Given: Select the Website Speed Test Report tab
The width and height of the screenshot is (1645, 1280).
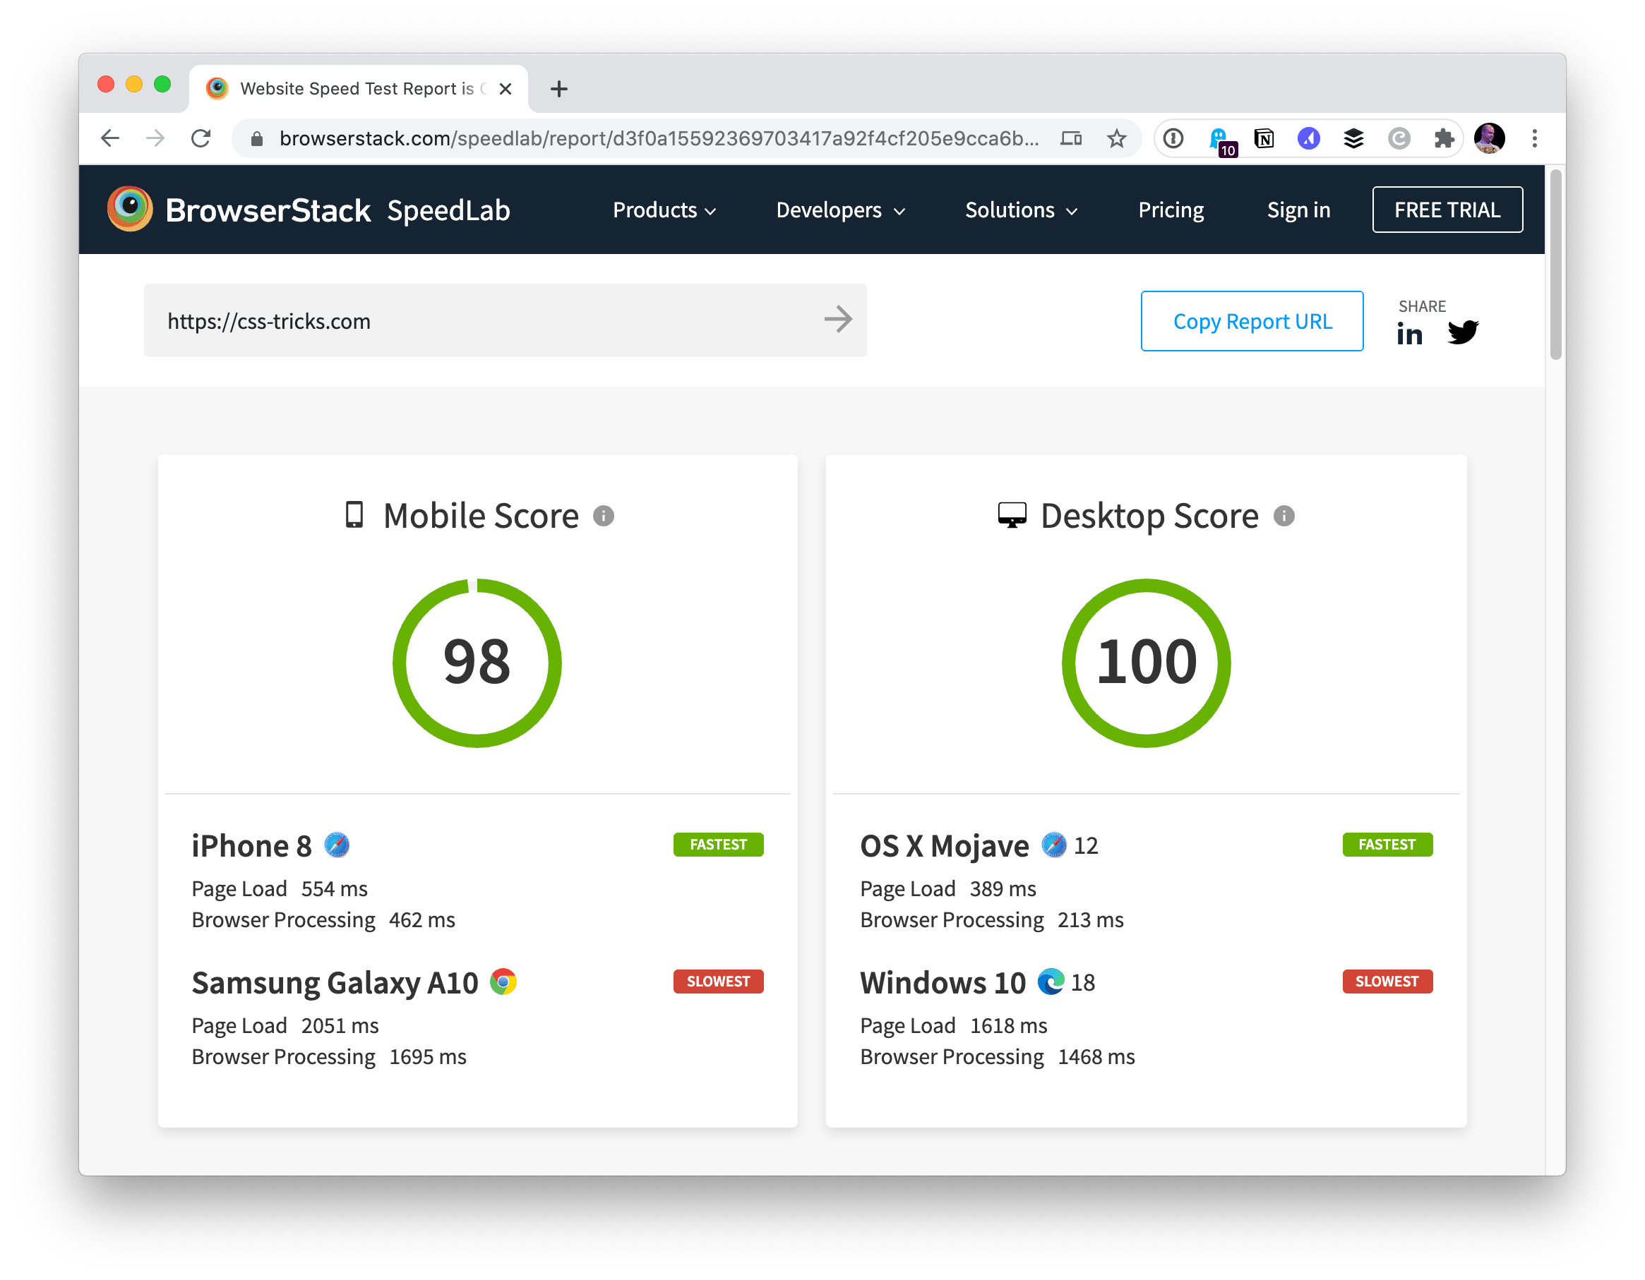Looking at the screenshot, I should (356, 89).
